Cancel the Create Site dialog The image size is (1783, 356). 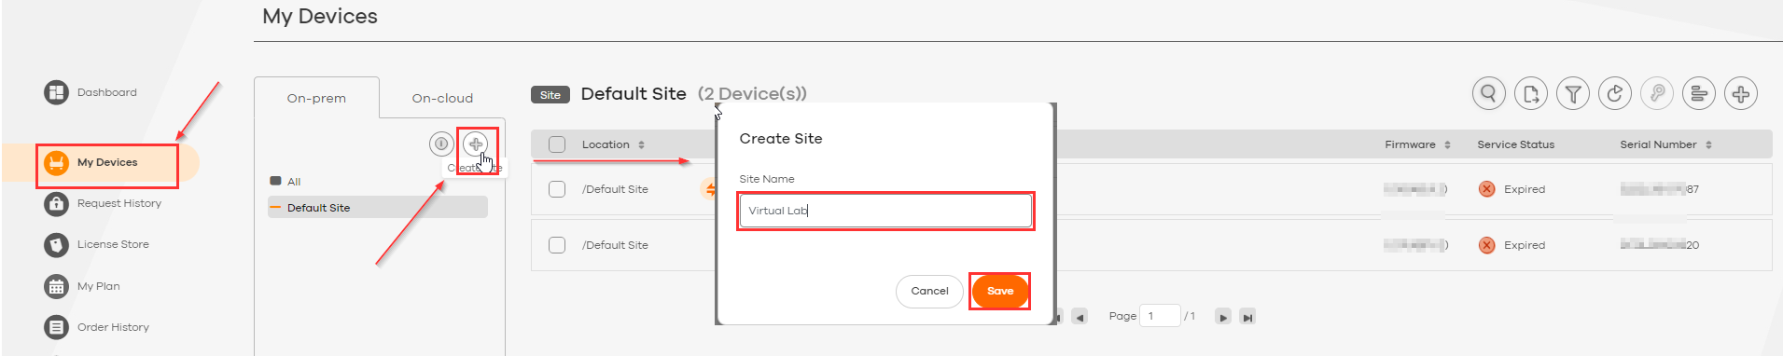coord(929,291)
